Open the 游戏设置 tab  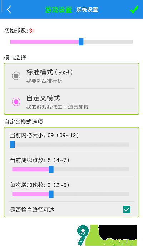pyautogui.click(x=58, y=10)
